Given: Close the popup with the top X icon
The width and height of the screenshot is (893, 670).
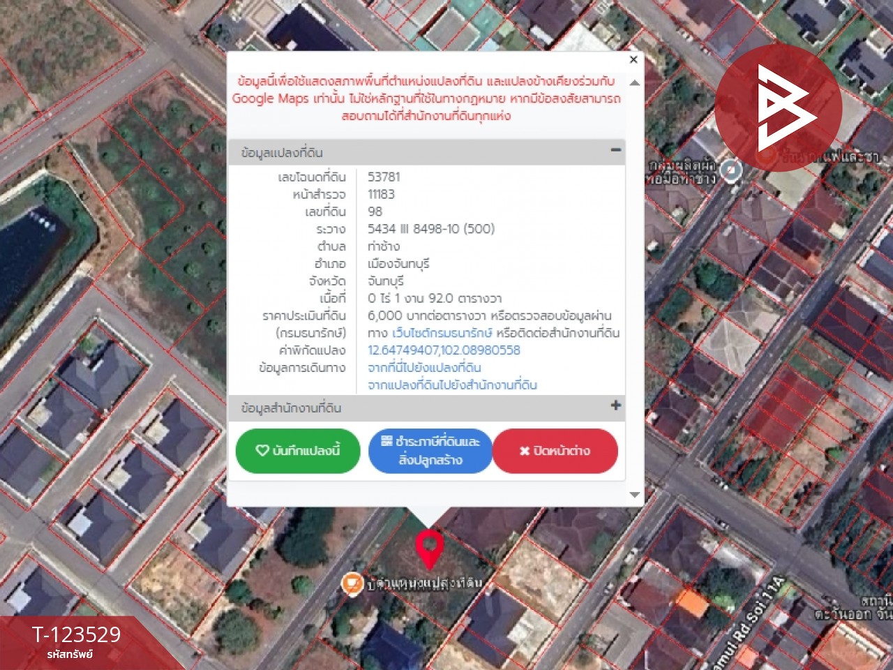Looking at the screenshot, I should tap(633, 60).
